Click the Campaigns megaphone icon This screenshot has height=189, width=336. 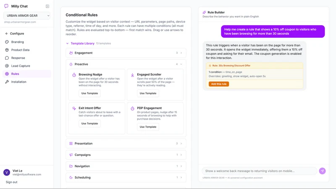pos(71,155)
